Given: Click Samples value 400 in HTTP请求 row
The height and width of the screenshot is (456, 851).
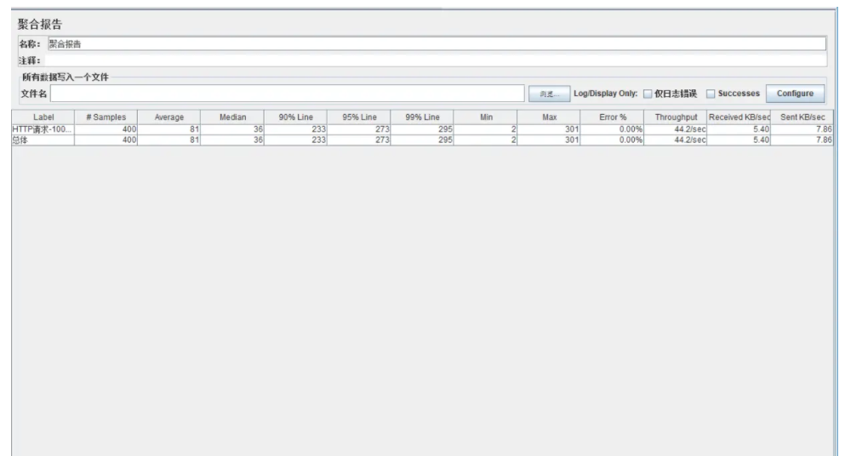Looking at the screenshot, I should [x=106, y=129].
